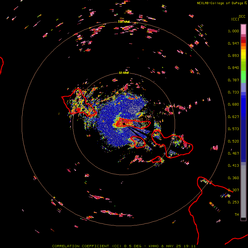The image size is (248, 248).
Task: Select the 0.360 scale value
Action: [x=233, y=178]
